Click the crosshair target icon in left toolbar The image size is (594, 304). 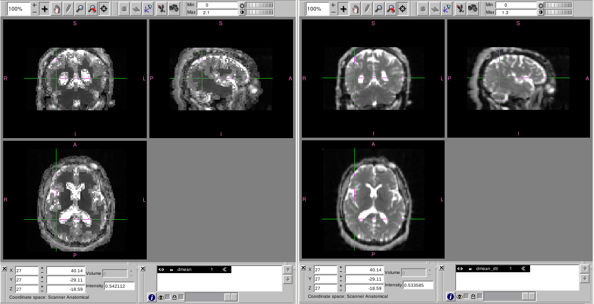(x=104, y=9)
